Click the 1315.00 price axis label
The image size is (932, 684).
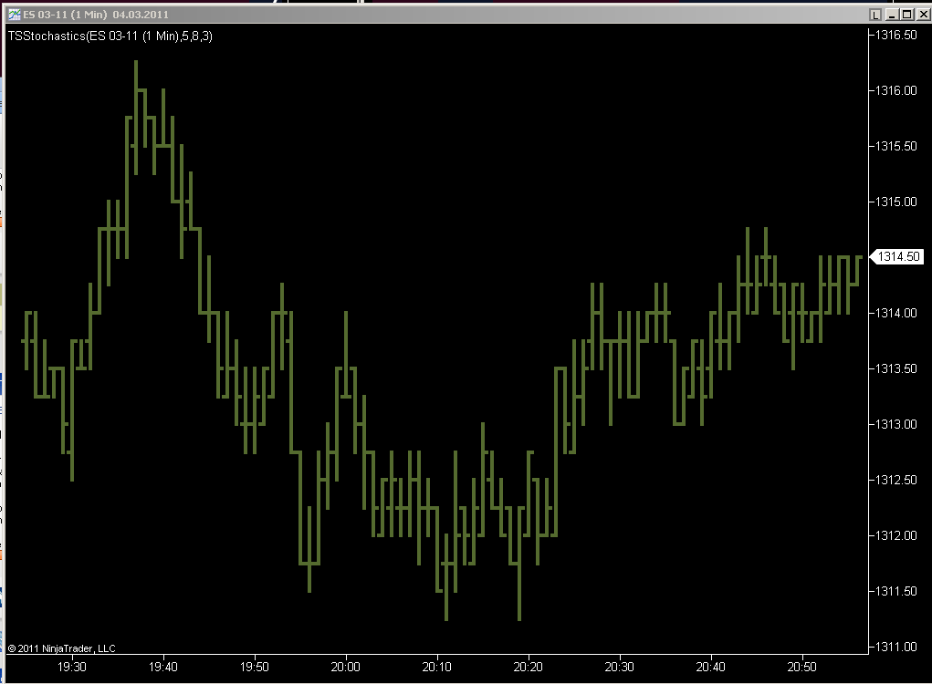pyautogui.click(x=896, y=202)
